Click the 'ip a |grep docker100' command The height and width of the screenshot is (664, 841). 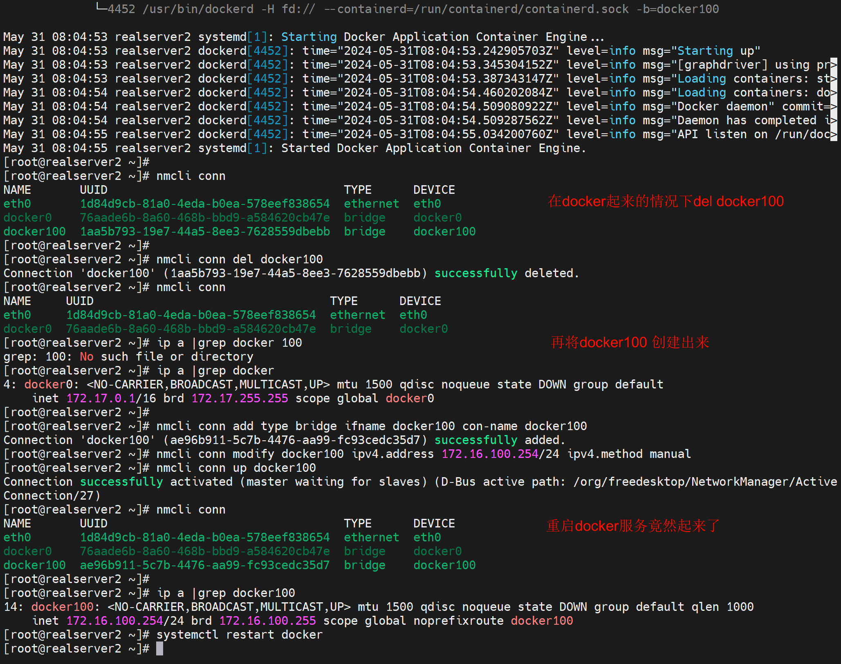[x=226, y=593]
